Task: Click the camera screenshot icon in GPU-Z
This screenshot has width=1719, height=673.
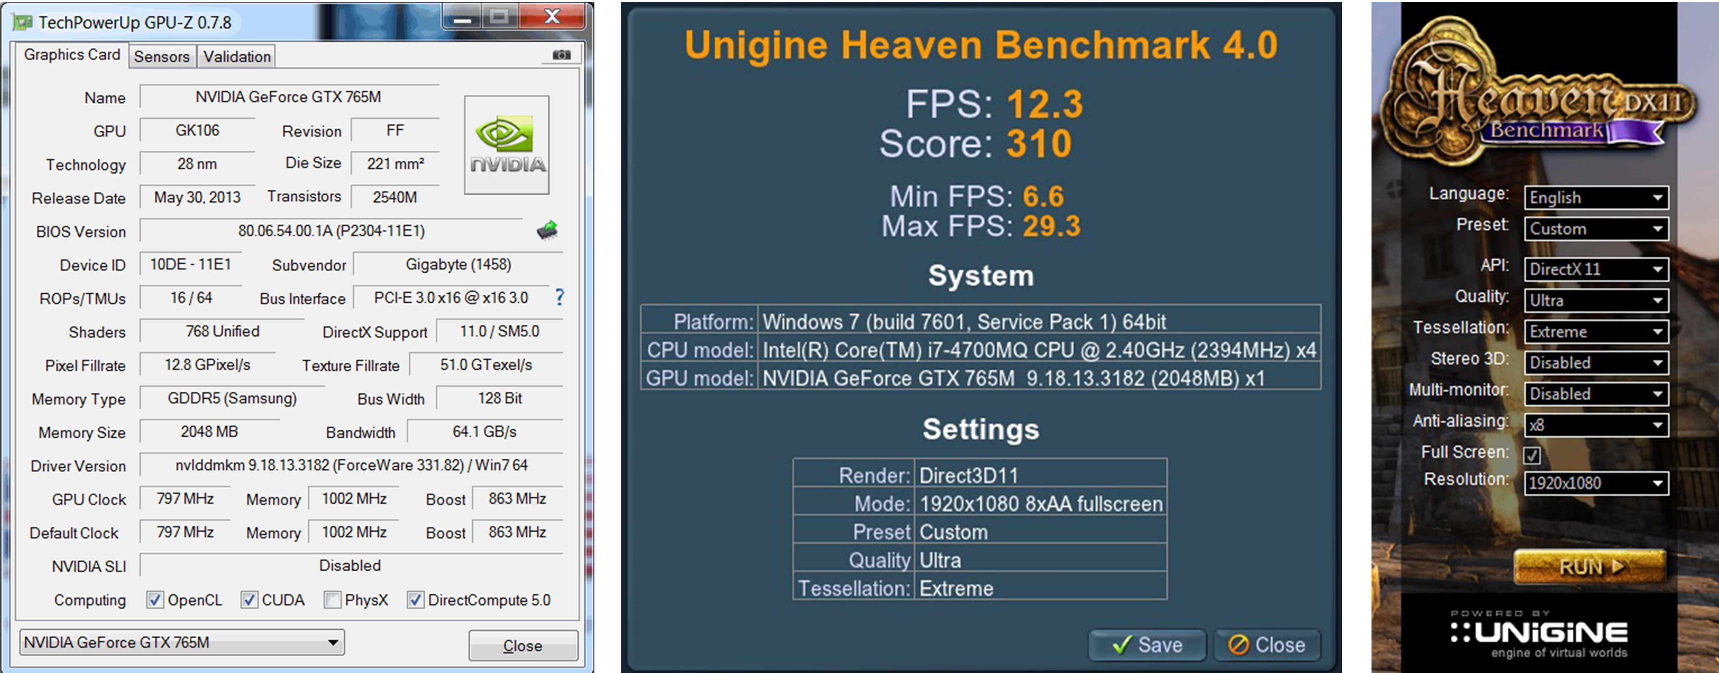Action: point(561,55)
